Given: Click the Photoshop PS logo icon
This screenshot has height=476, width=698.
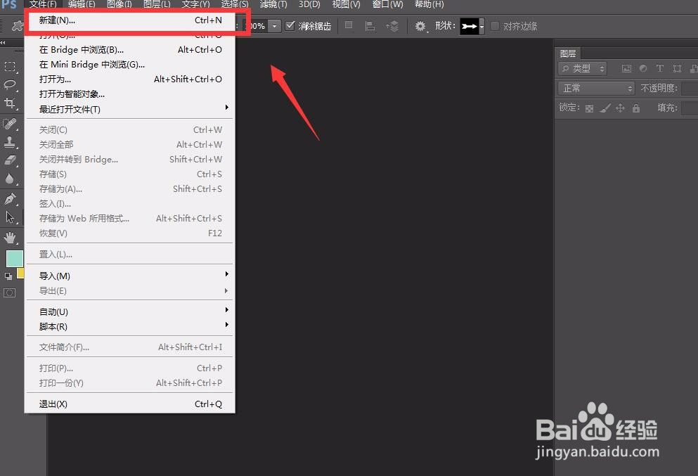Looking at the screenshot, I should coord(8,4).
